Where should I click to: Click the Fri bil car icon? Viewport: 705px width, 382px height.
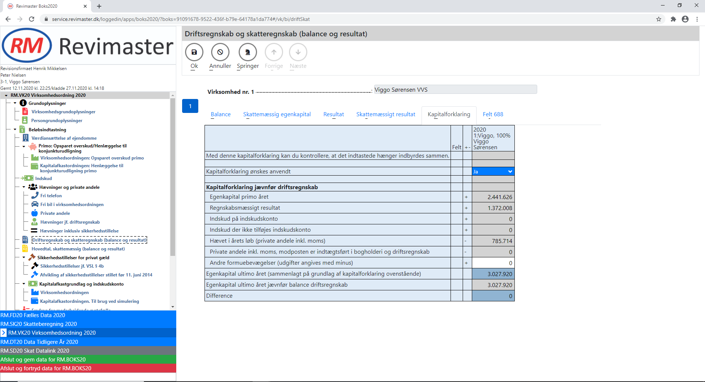35,205
